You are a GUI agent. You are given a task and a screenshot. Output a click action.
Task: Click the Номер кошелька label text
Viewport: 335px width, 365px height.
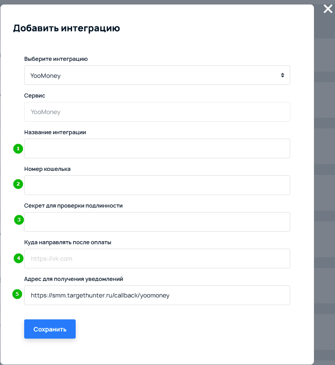coord(47,169)
